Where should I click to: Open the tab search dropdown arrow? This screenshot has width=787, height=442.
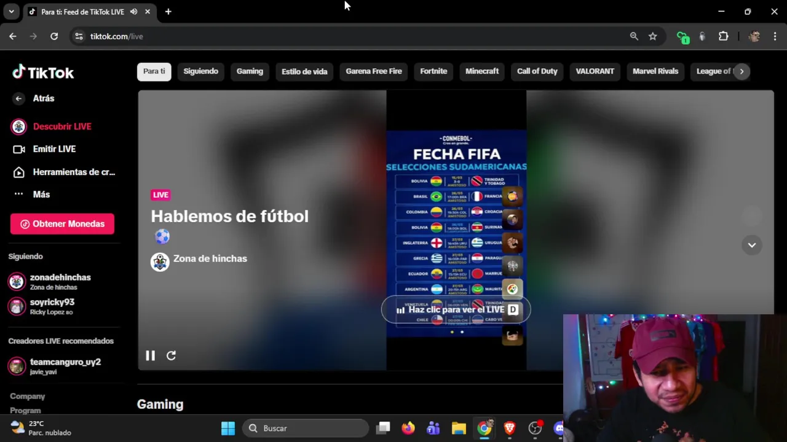click(x=11, y=12)
